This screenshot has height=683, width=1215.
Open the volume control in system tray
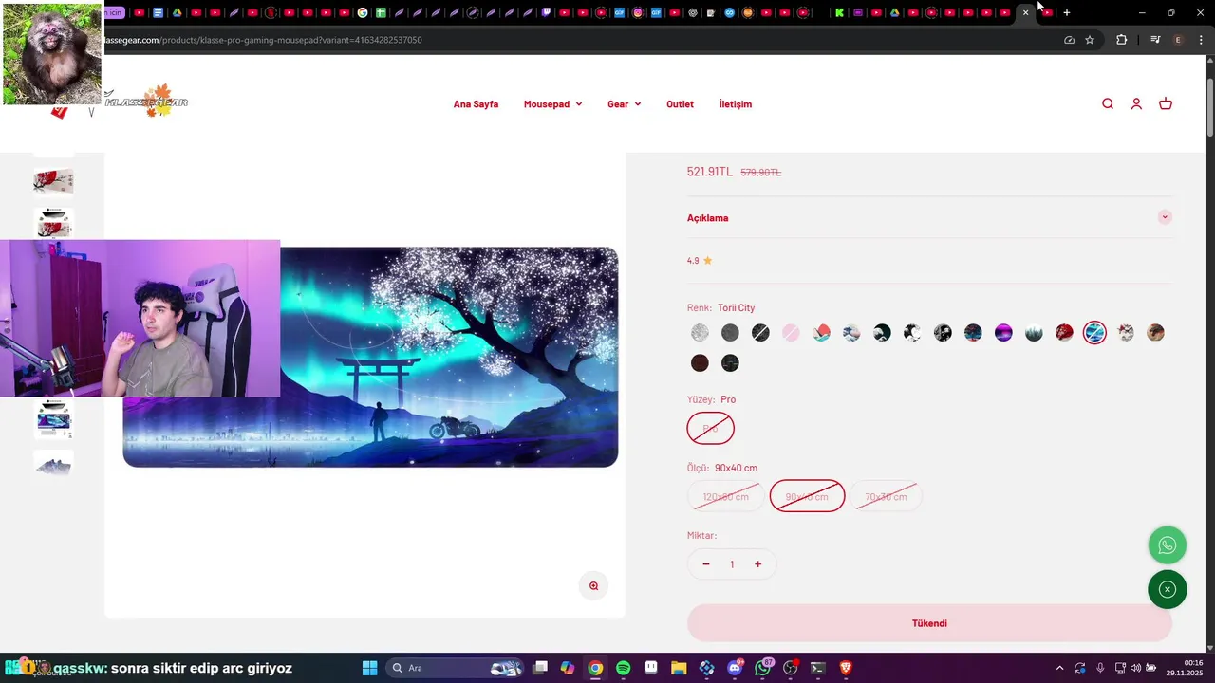[1135, 668]
